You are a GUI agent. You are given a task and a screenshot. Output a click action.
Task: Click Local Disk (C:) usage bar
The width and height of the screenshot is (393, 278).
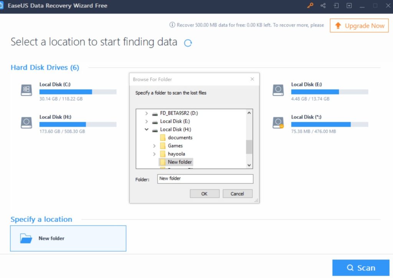(78, 92)
